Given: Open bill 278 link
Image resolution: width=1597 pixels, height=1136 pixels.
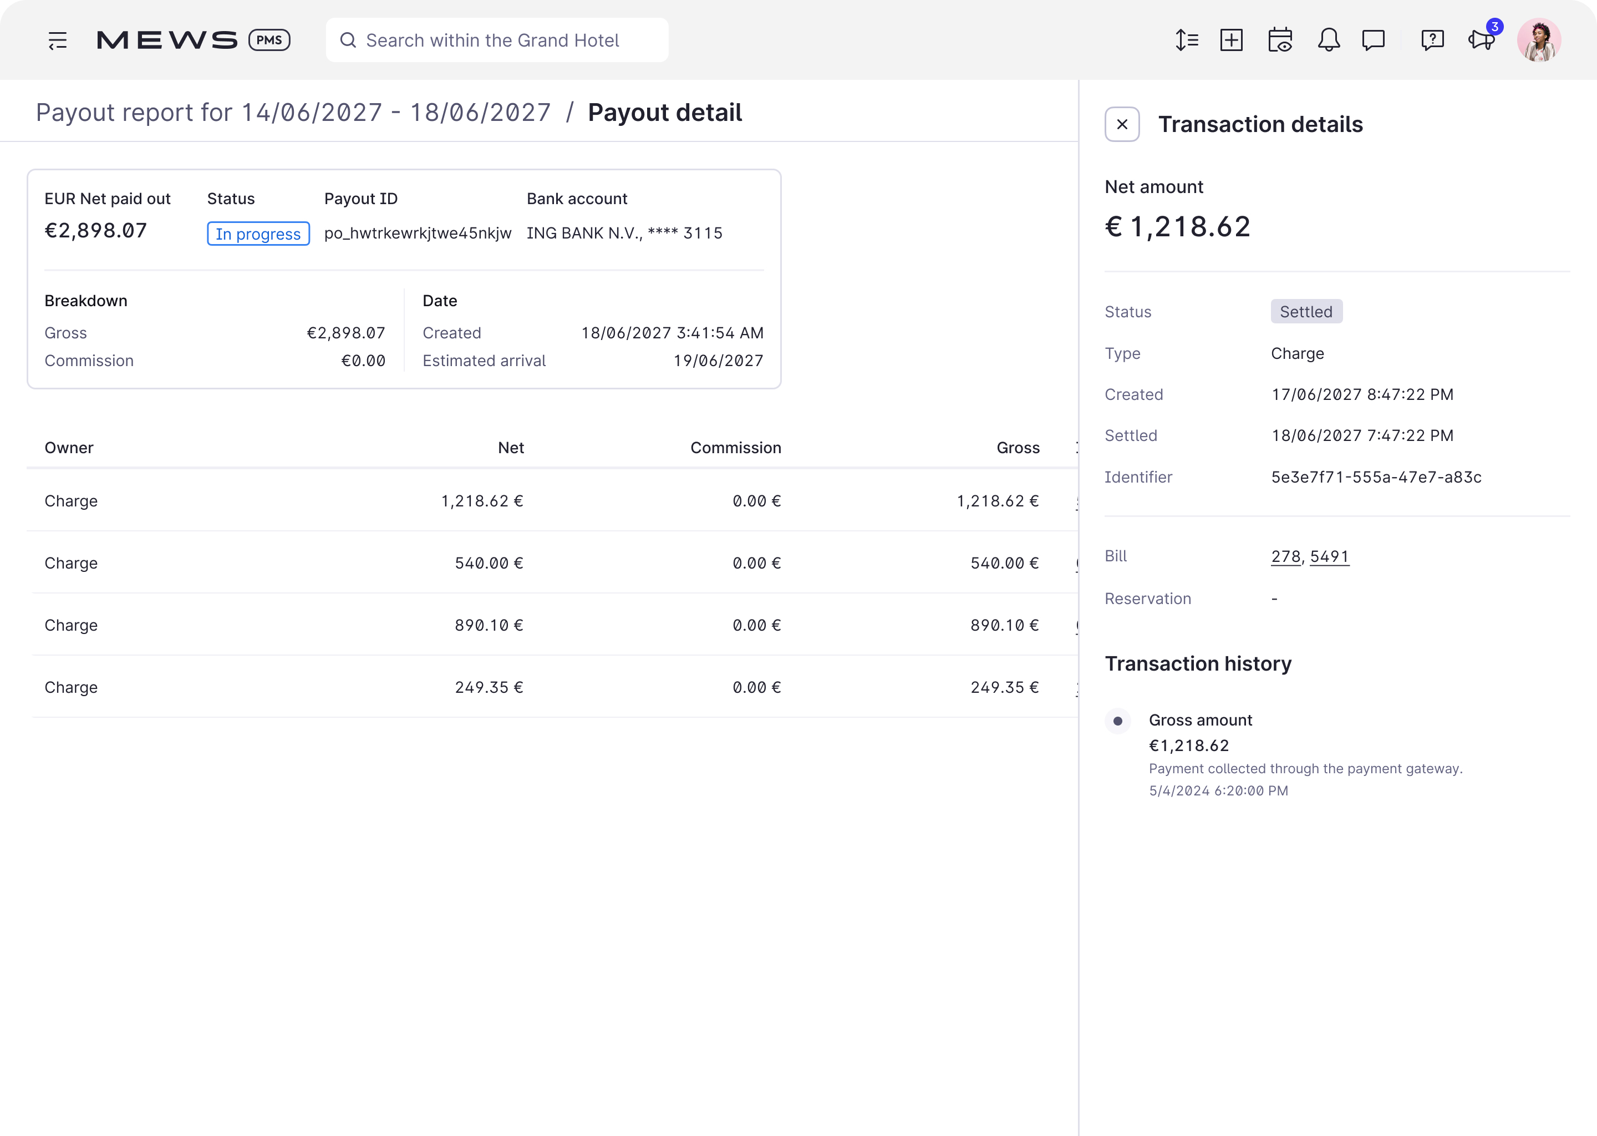Looking at the screenshot, I should (1285, 557).
